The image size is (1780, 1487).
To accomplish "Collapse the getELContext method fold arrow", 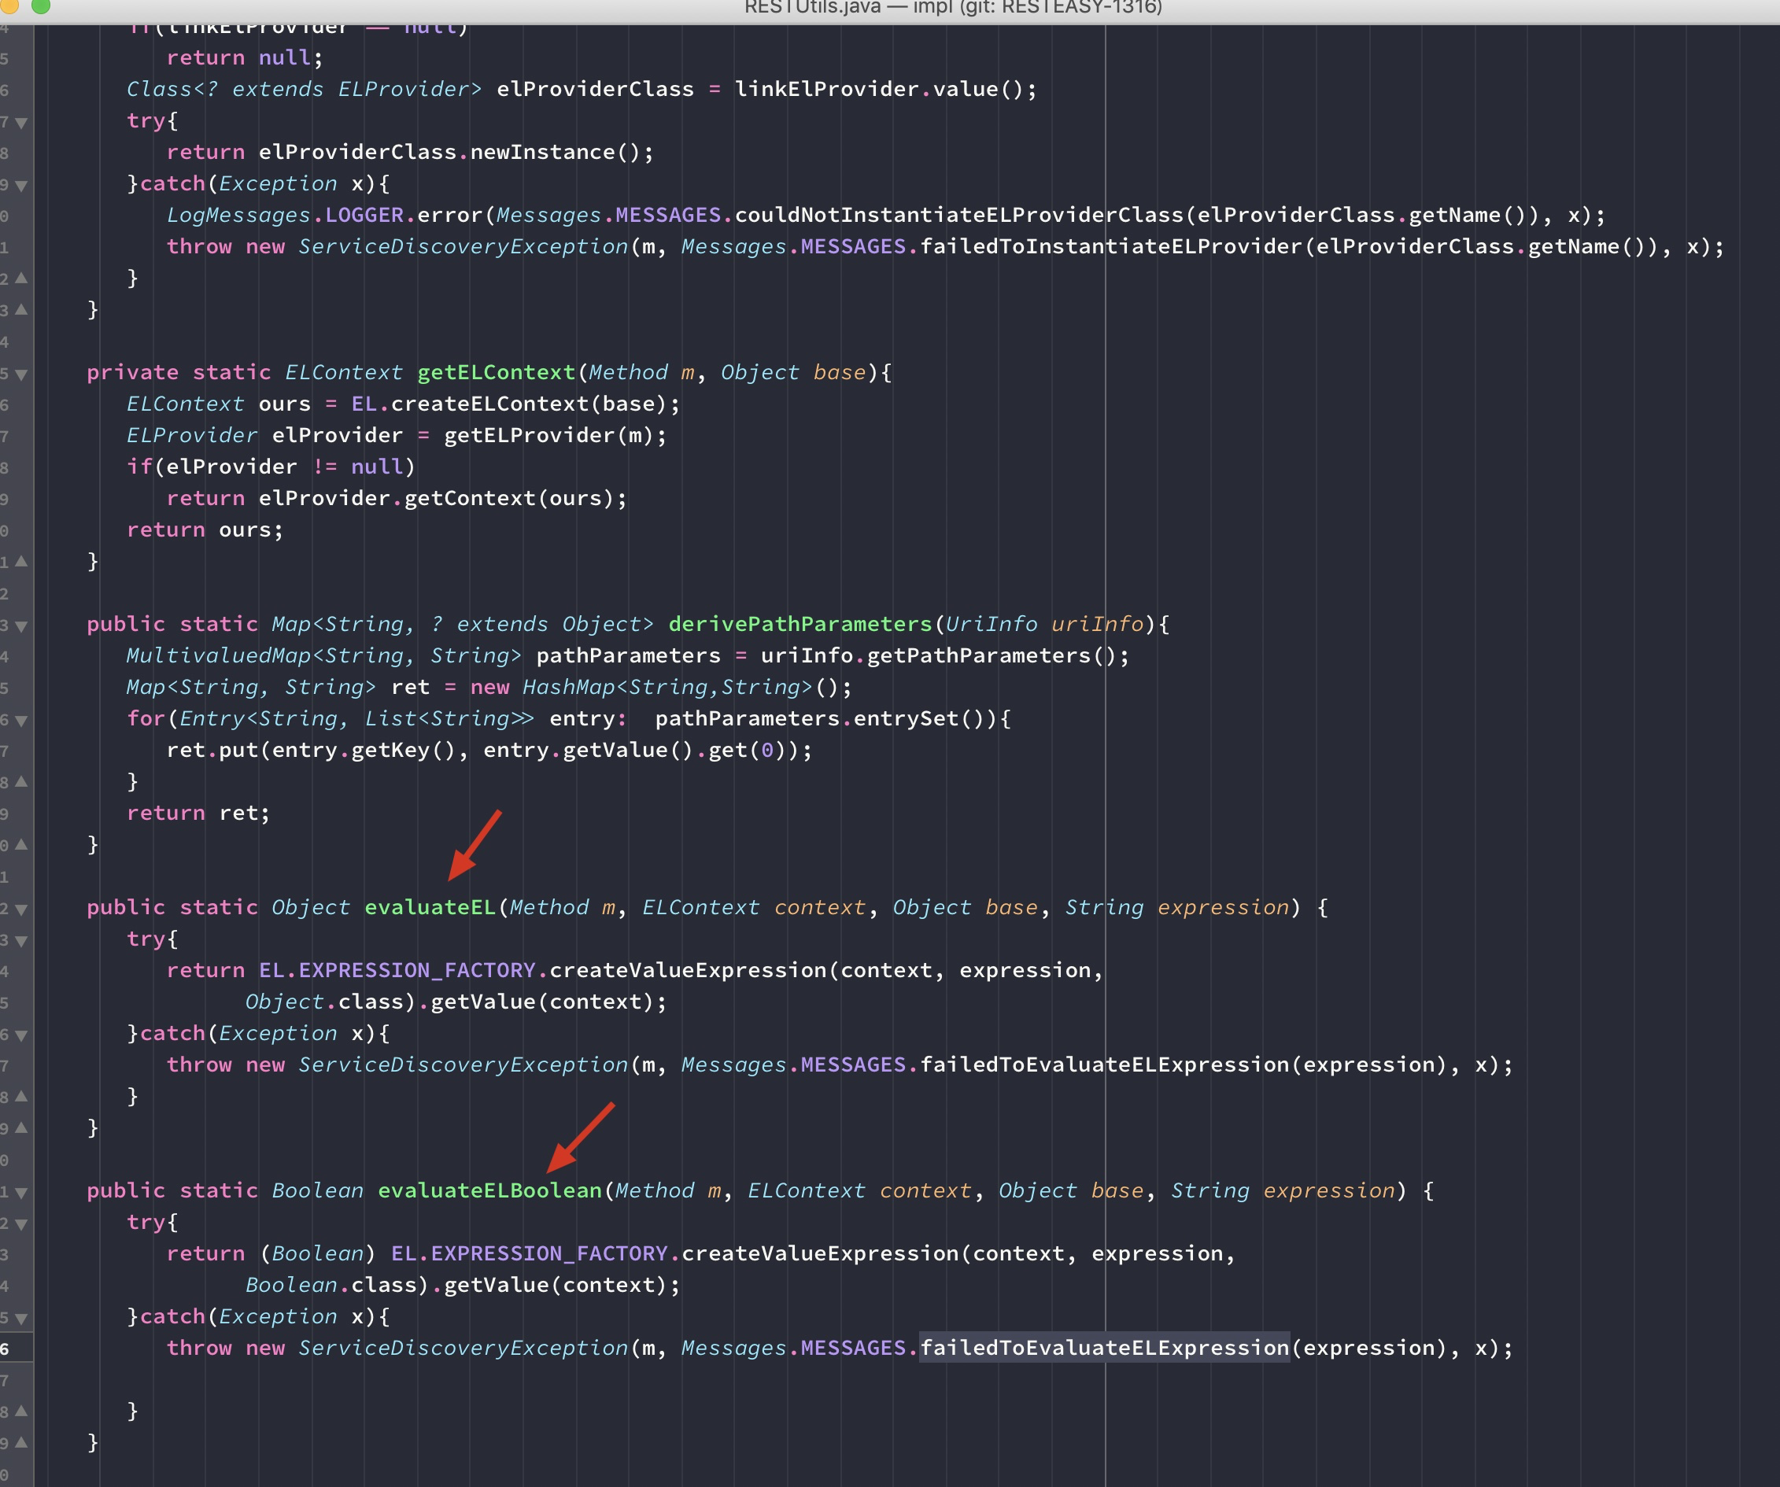I will (21, 374).
